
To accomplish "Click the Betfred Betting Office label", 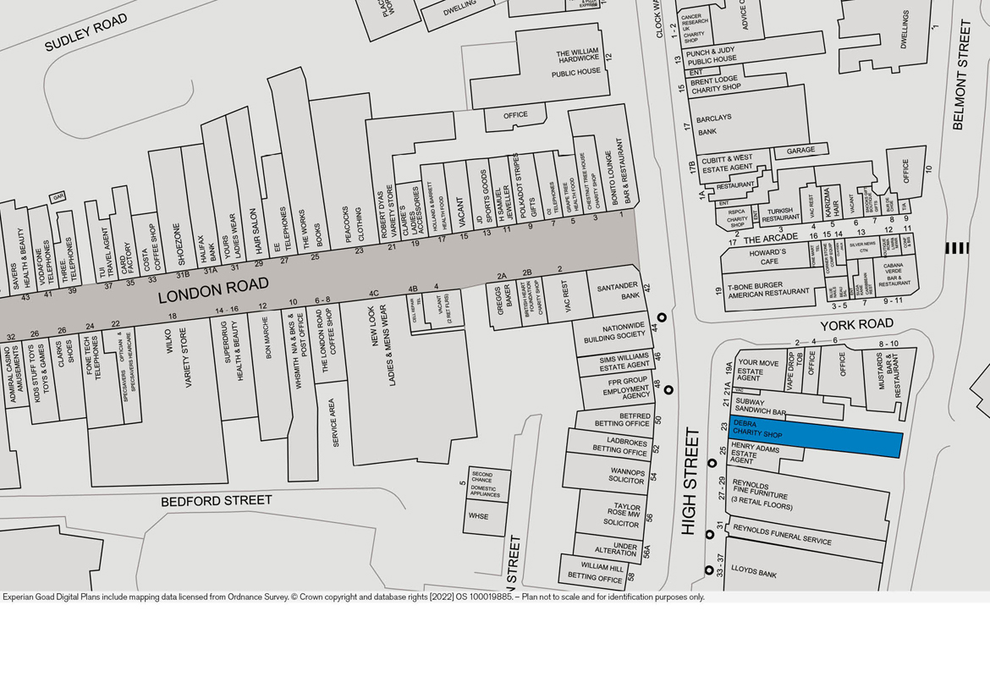I will point(623,420).
